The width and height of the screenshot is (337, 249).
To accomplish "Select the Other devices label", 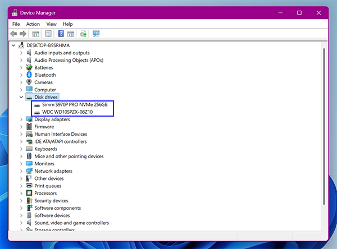I will pos(49,178).
